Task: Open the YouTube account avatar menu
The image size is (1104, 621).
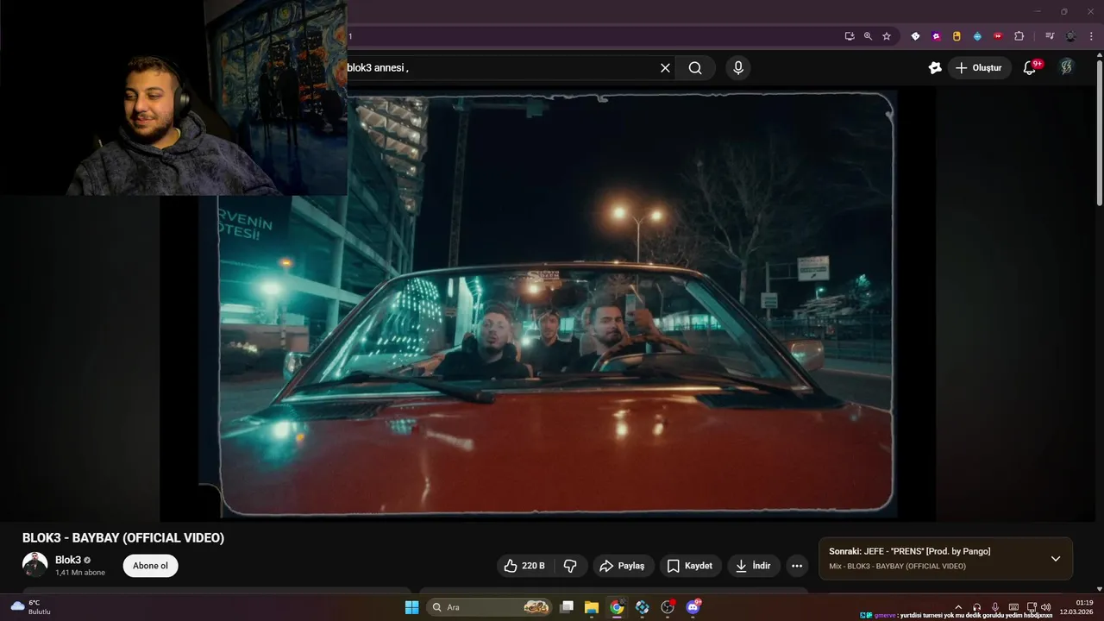Action: [x=1067, y=67]
